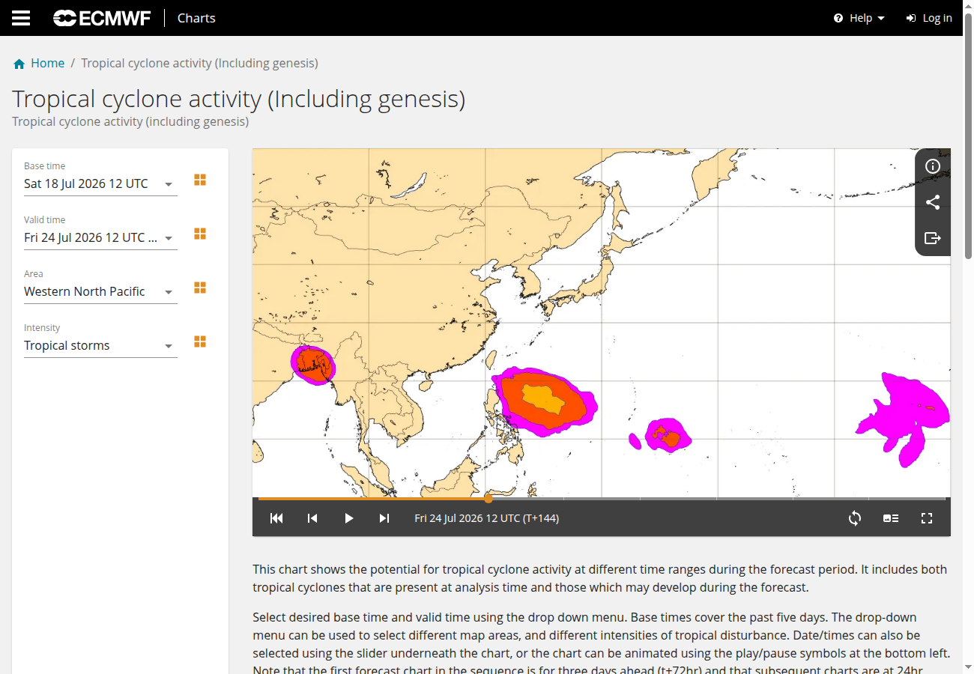This screenshot has height=674, width=974.
Task: Expand the Base time dropdown
Action: (x=100, y=184)
